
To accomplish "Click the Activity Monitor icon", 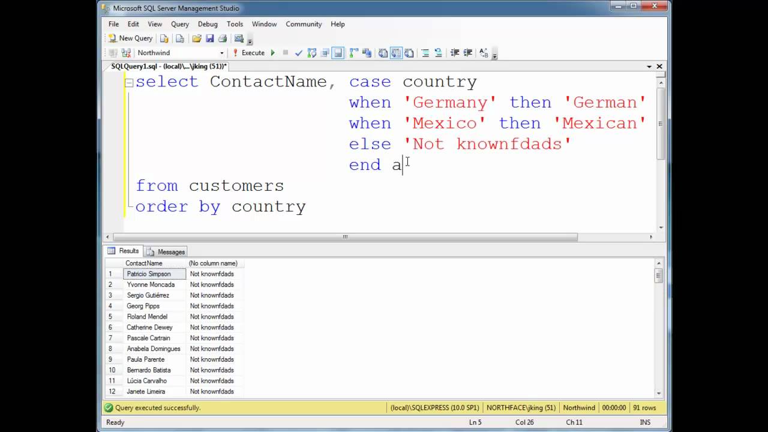I will coord(239,38).
